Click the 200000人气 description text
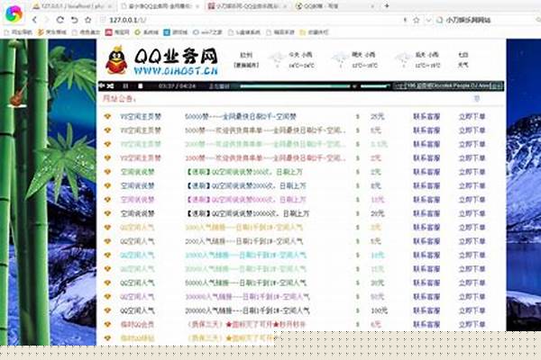This screenshot has height=360, width=541. [247, 310]
